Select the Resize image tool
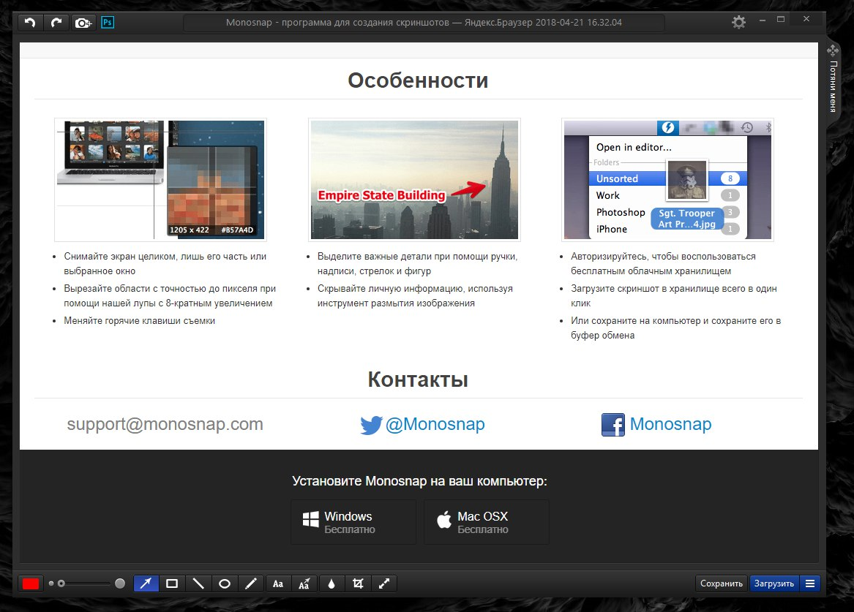 pos(383,583)
